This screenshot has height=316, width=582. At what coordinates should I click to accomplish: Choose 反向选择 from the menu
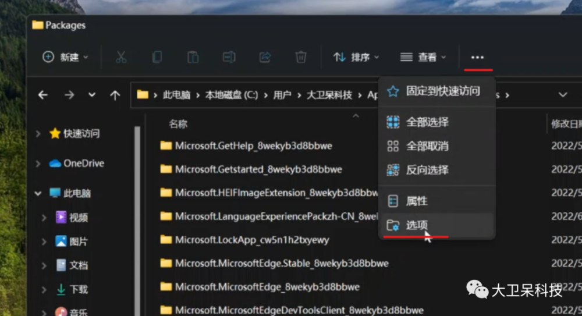point(437,170)
